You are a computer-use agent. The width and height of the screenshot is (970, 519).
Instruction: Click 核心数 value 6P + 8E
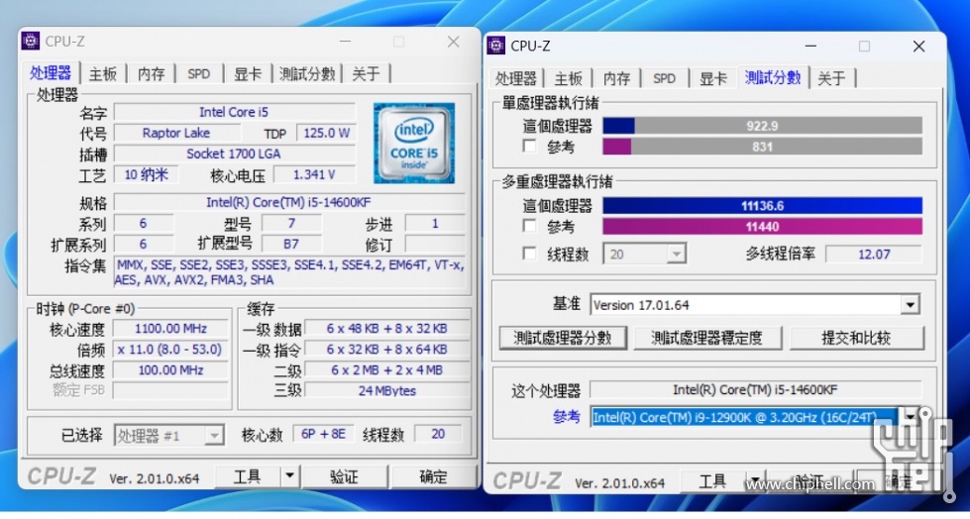(323, 434)
